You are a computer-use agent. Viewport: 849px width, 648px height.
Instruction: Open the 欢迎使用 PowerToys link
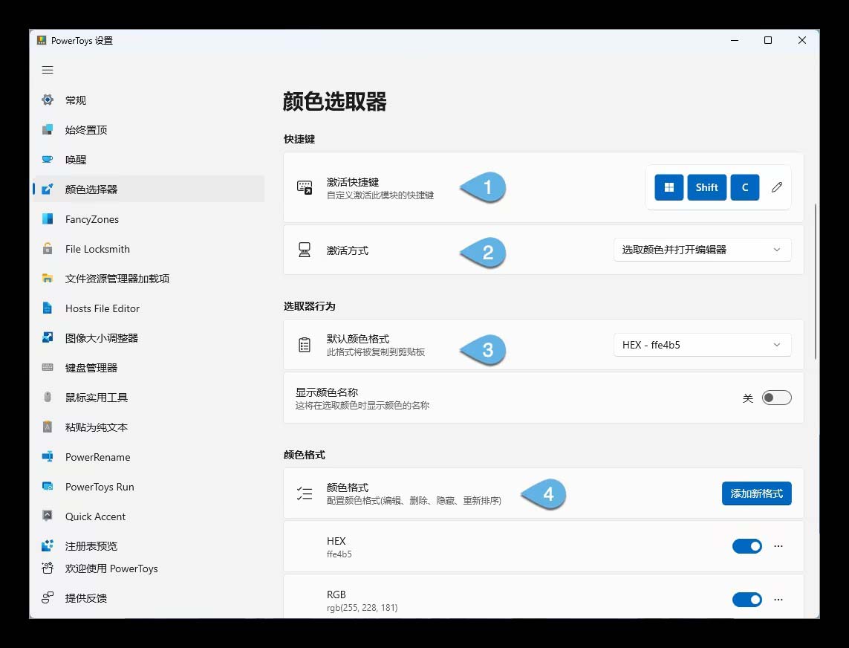[149, 568]
